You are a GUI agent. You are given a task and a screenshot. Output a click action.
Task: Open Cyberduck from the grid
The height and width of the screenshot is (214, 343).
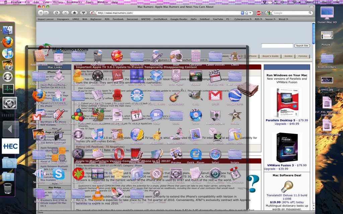click(78, 76)
